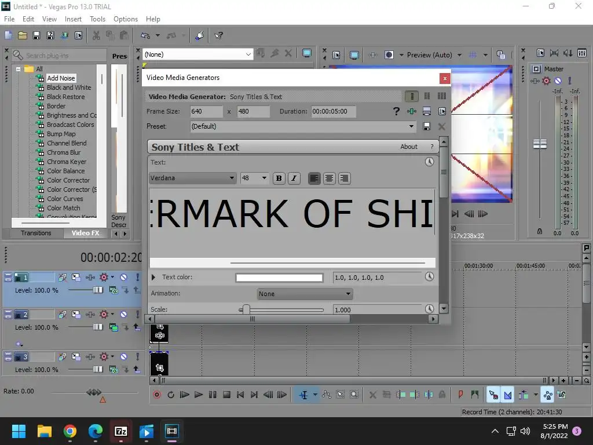Toggle Master bus mute icon
Screen dimensions: 593x445
tap(558, 81)
